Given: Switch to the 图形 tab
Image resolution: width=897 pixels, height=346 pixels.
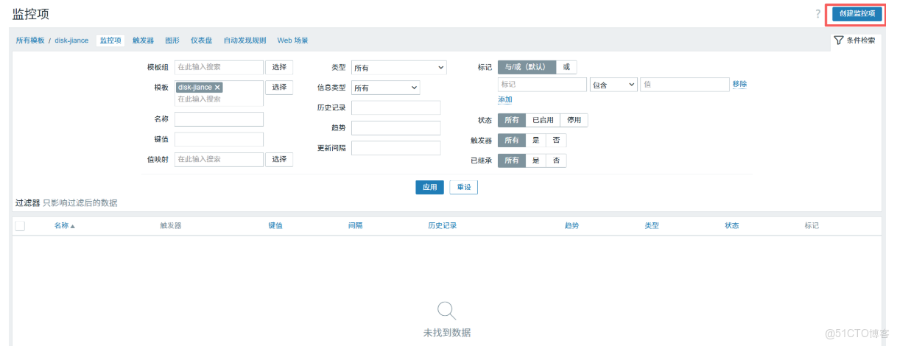Looking at the screenshot, I should [x=172, y=40].
